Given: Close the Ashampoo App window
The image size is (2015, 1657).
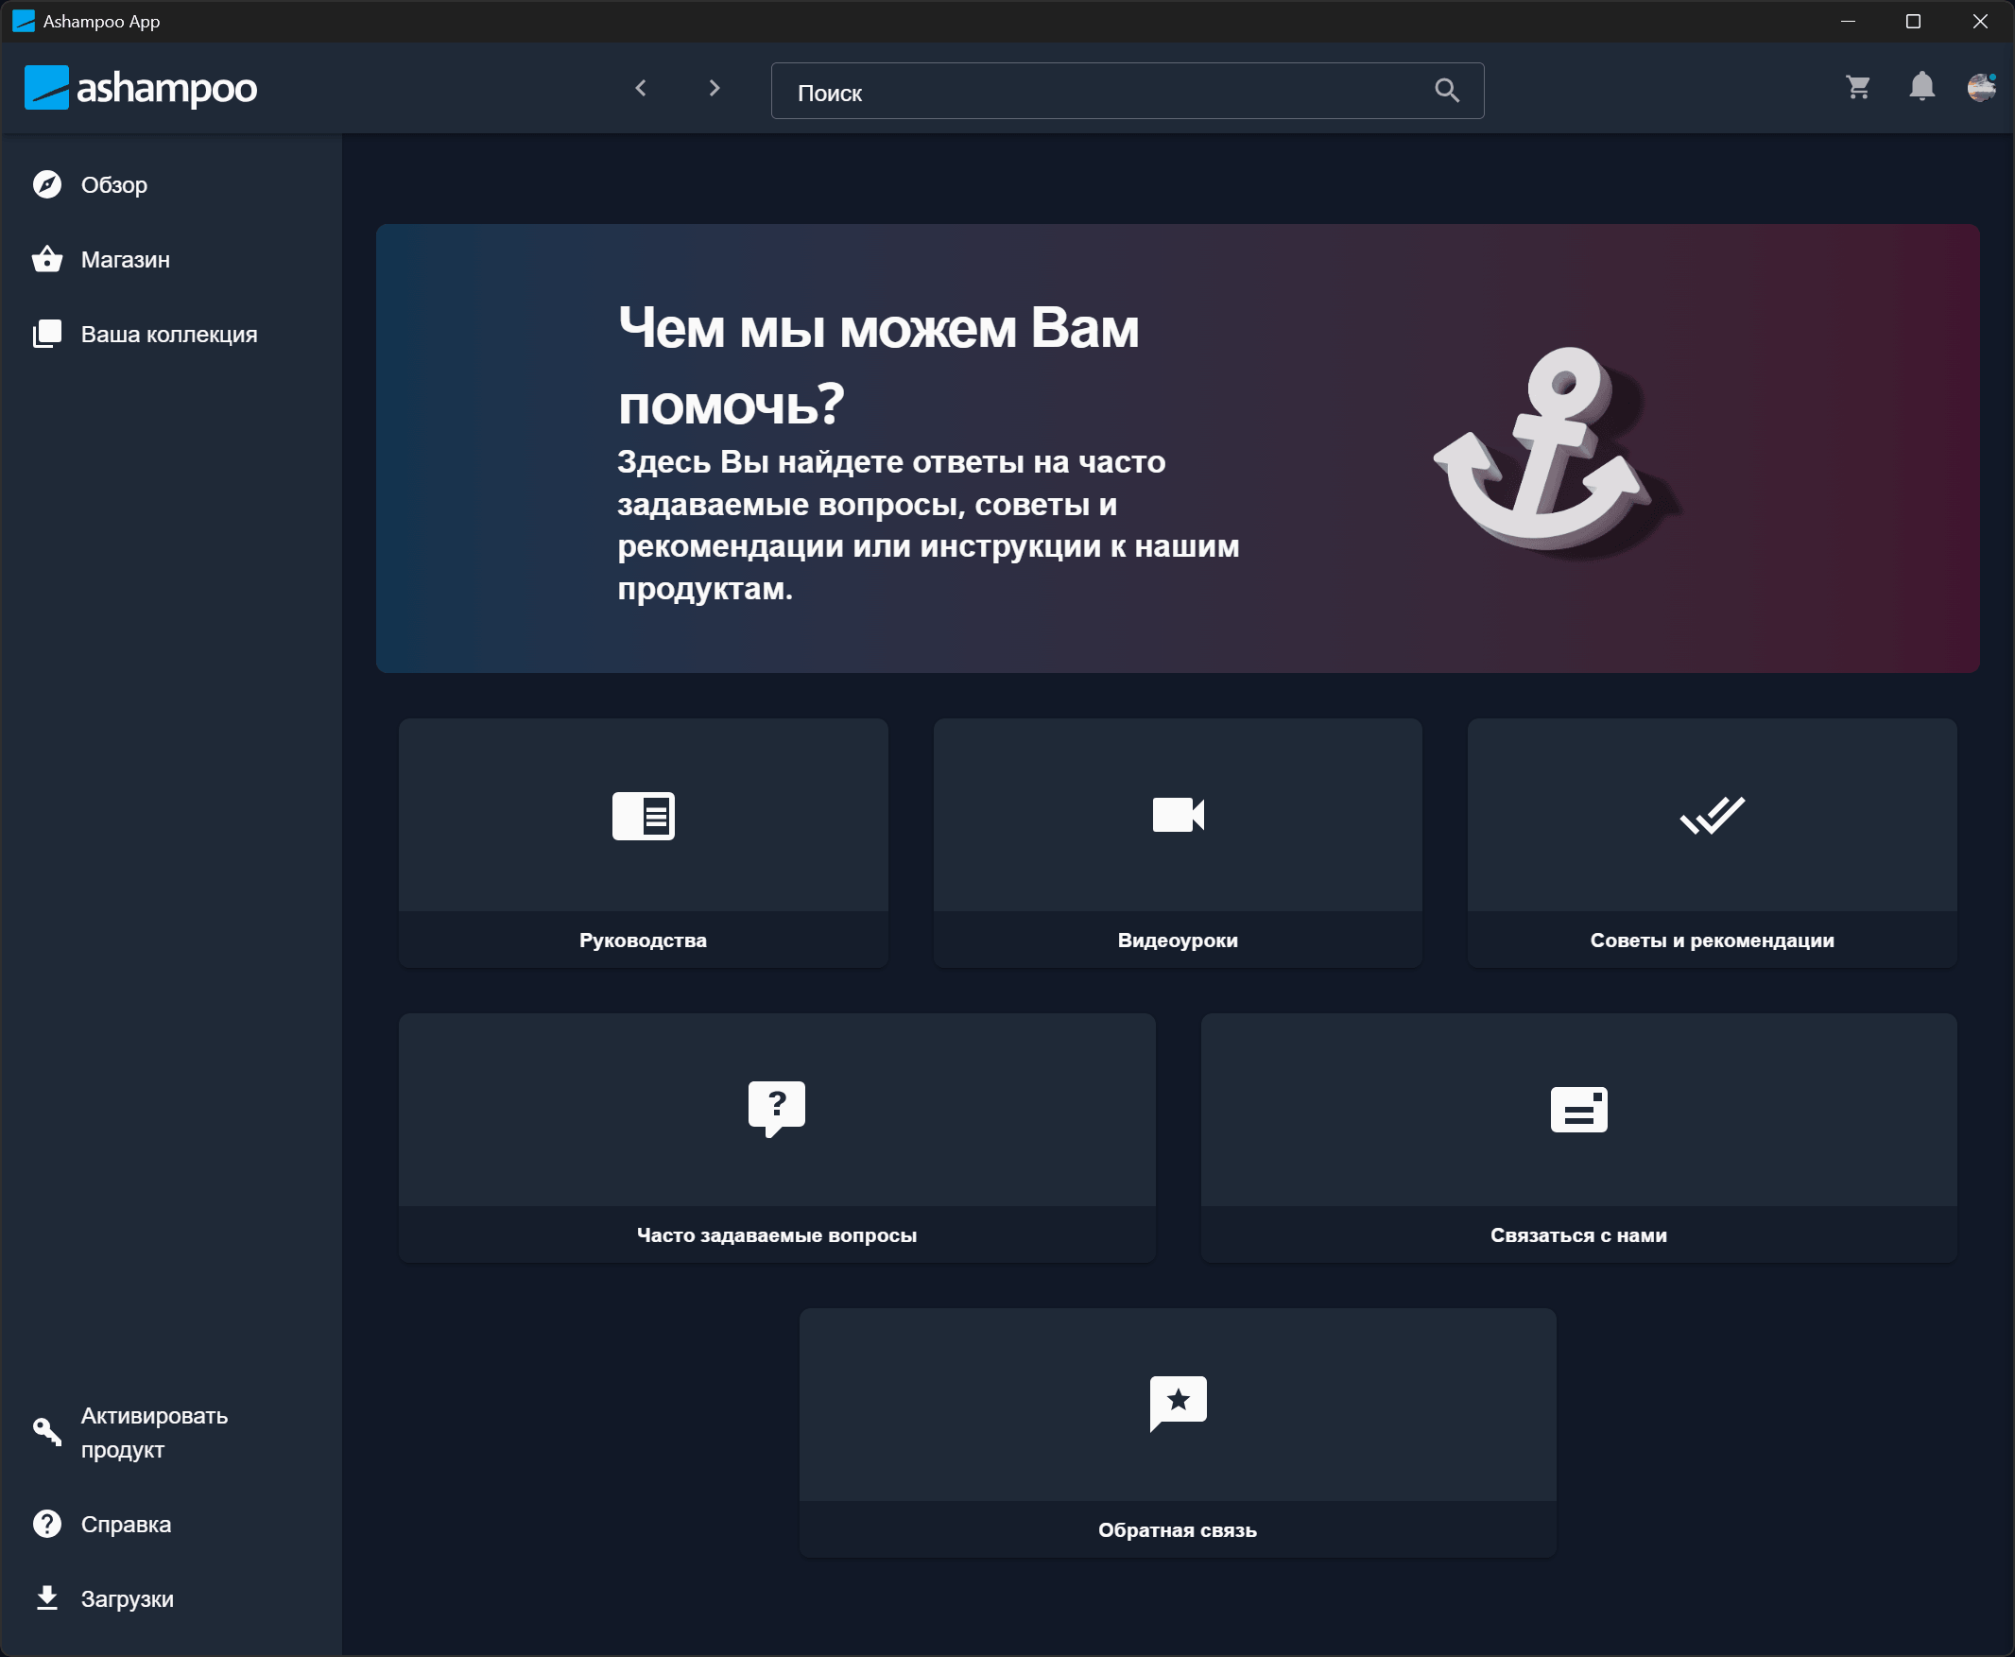Looking at the screenshot, I should point(1981,21).
